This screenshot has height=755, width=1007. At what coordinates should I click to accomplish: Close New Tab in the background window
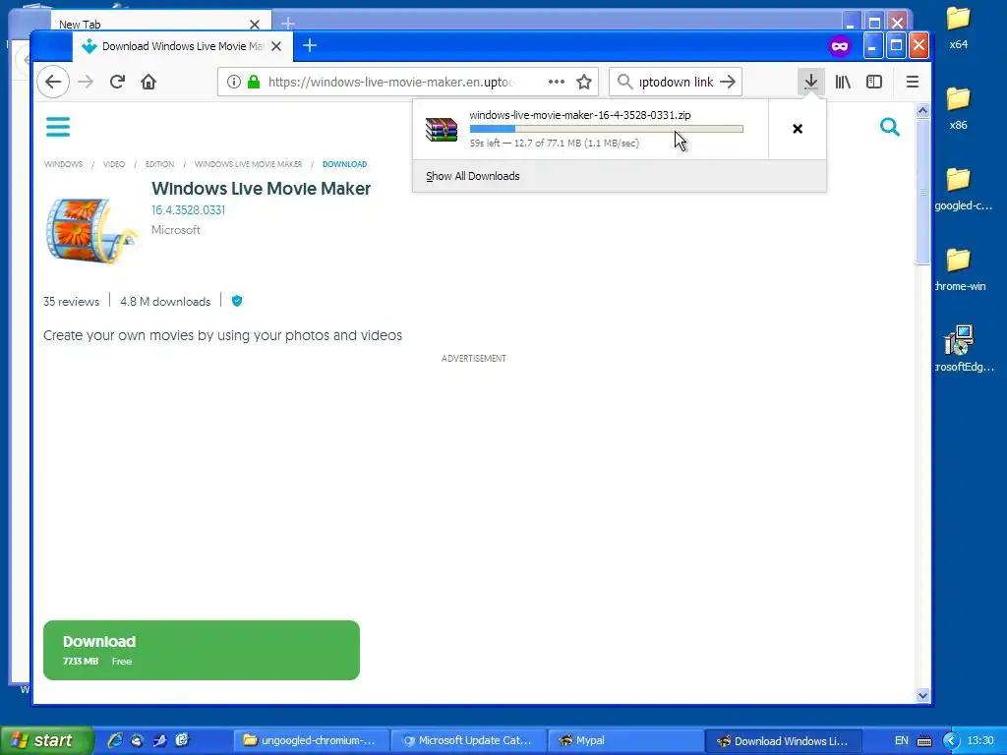pos(255,25)
